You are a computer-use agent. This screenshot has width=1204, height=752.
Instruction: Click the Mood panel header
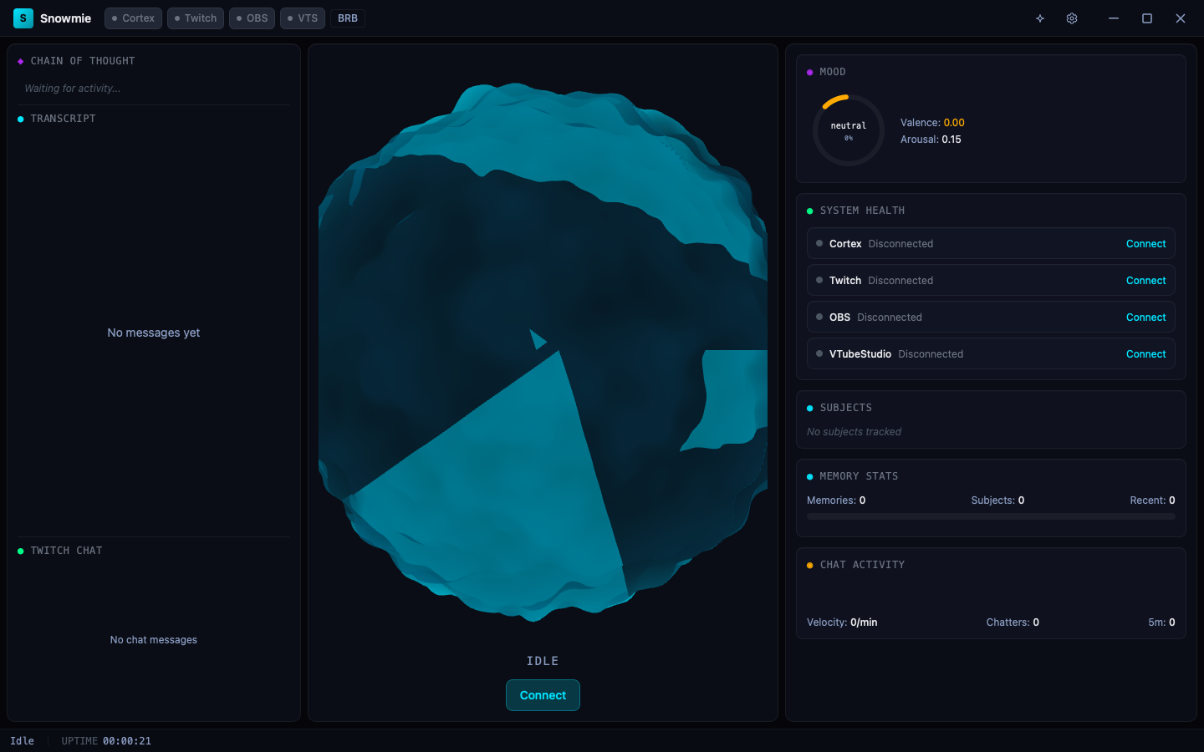pos(832,72)
